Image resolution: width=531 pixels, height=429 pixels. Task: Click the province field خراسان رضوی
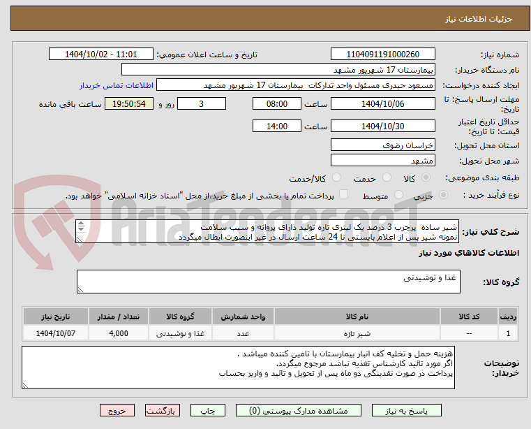(382, 145)
